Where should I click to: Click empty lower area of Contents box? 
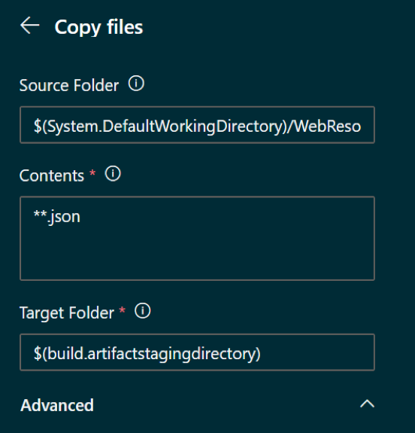[x=197, y=257]
